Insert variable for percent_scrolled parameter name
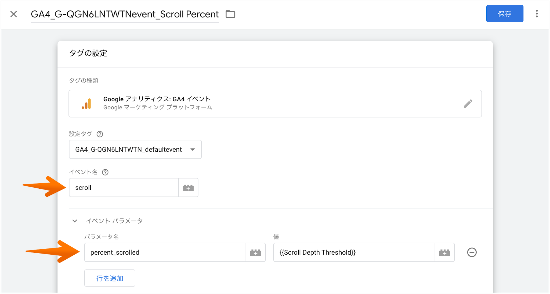 [x=255, y=252]
